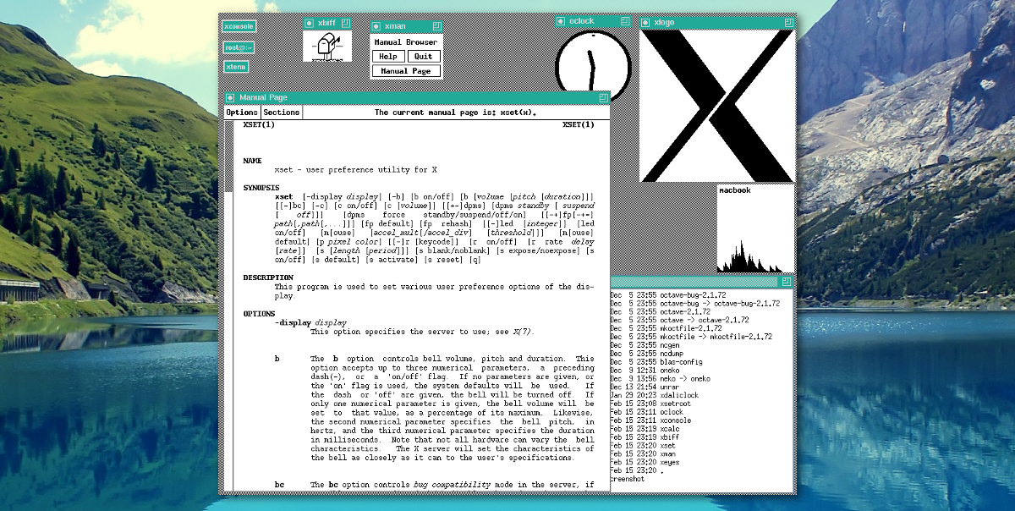Click the large X logo in the xlogo window

(716, 106)
